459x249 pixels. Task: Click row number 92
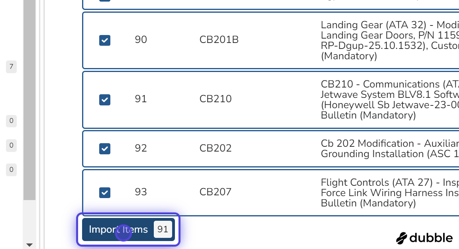tap(141, 148)
